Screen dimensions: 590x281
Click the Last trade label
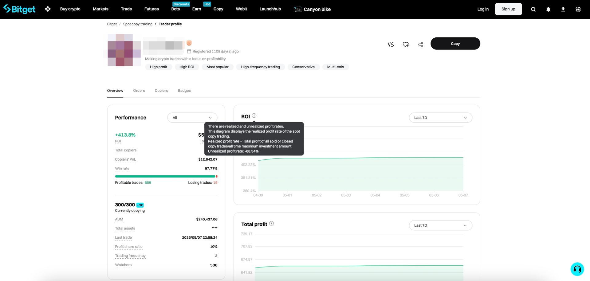point(123,238)
